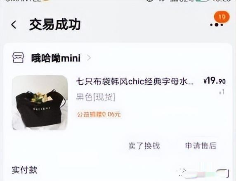
Task: Tap the battery icon in status bar
Action: tap(203, 0)
